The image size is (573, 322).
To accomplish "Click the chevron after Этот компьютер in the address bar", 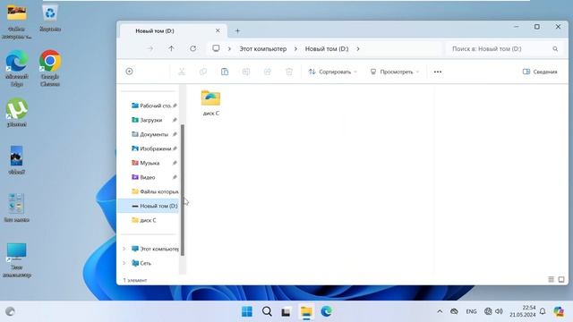I will tap(295, 48).
